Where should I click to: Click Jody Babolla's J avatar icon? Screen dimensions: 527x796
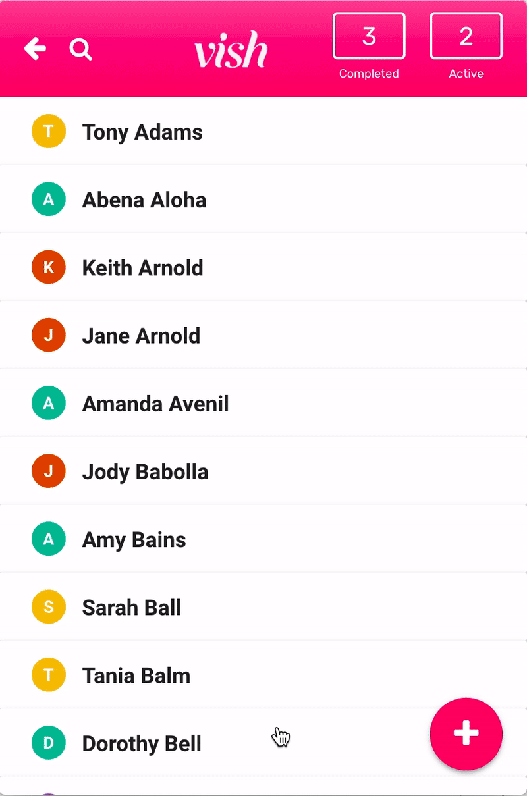(48, 471)
